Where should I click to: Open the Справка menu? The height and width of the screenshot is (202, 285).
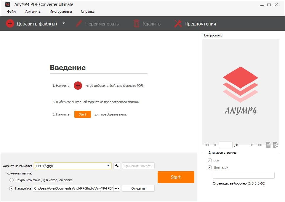click(88, 12)
